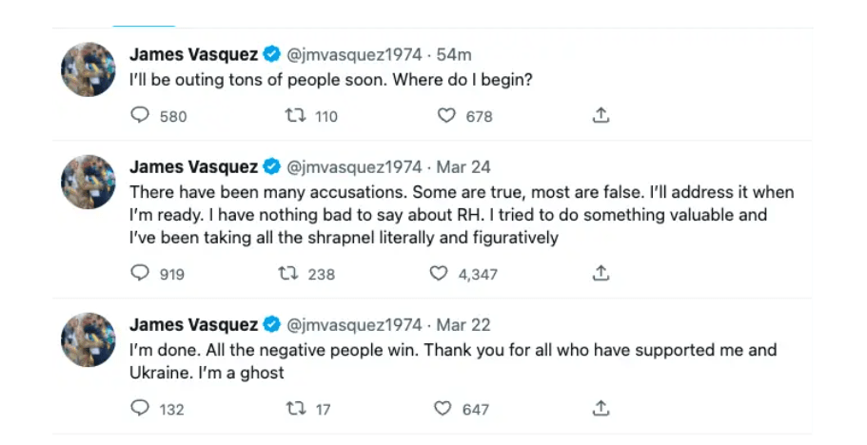Open the "Mar 22" timestamp link
Screen dimensions: 867x445
pyautogui.click(x=463, y=325)
